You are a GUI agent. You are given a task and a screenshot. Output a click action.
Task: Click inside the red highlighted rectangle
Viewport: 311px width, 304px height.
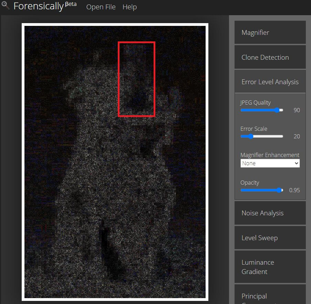coord(137,79)
